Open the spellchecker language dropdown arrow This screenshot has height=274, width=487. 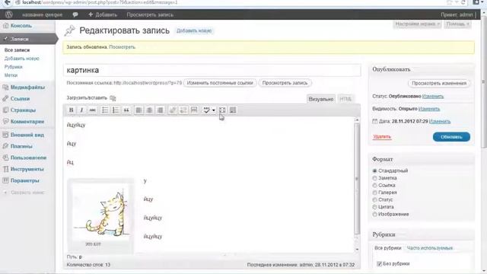tap(213, 110)
